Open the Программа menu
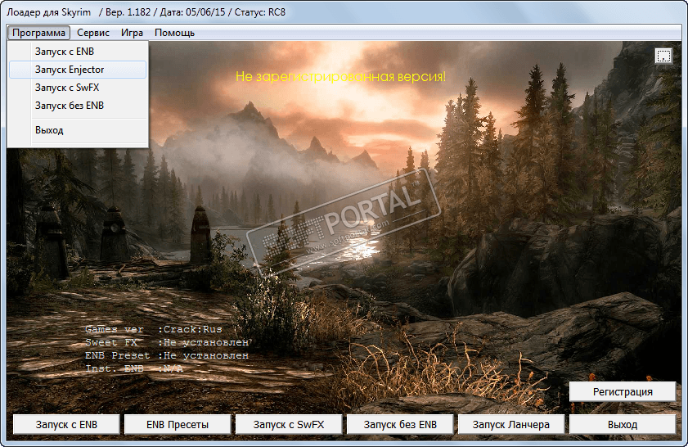Image resolution: width=688 pixels, height=447 pixels. (x=38, y=33)
